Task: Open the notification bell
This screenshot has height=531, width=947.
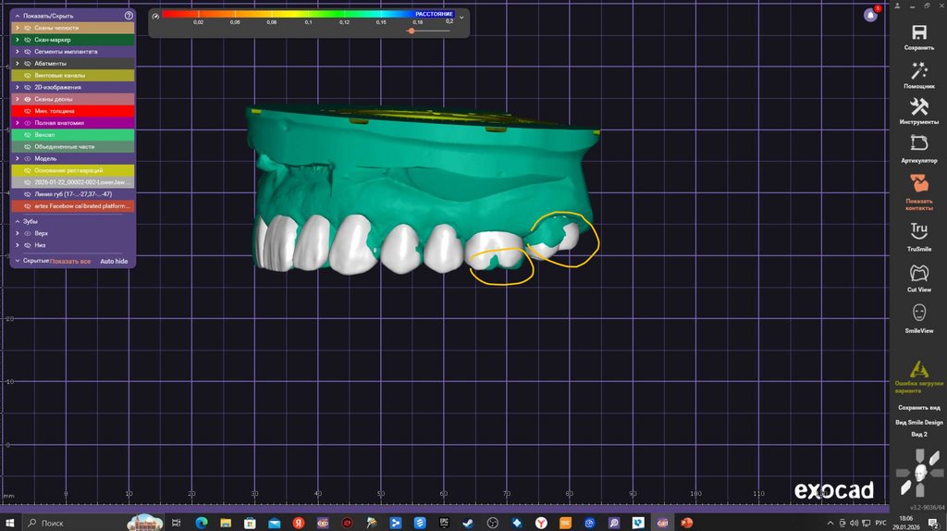Action: coord(870,15)
